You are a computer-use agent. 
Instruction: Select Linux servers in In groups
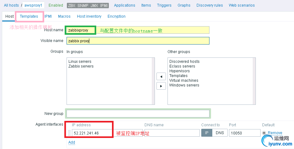[x=80, y=61]
